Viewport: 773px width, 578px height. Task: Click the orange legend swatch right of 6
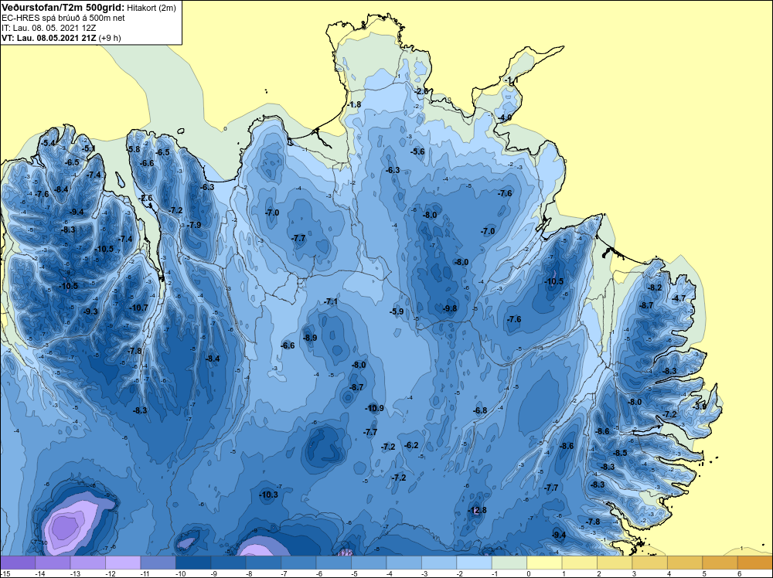tap(755, 563)
